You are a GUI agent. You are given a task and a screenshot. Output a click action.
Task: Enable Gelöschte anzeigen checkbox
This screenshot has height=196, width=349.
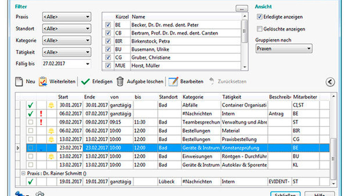point(260,29)
